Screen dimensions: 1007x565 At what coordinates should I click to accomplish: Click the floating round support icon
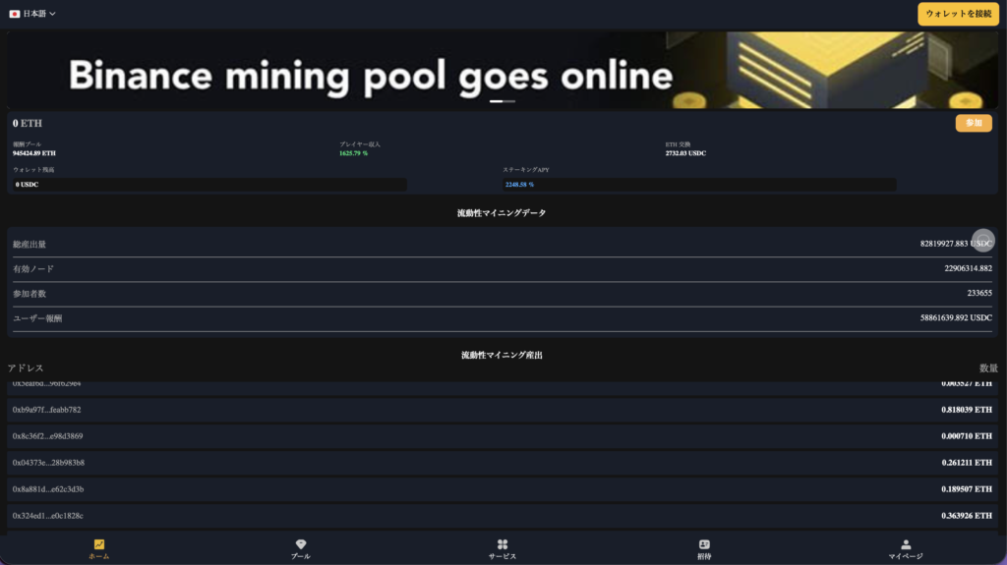[x=982, y=241]
